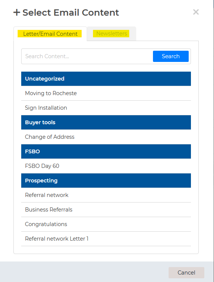Viewport: 214px width, 282px height.
Task: Choose Sign Installation content
Action: tap(106, 108)
